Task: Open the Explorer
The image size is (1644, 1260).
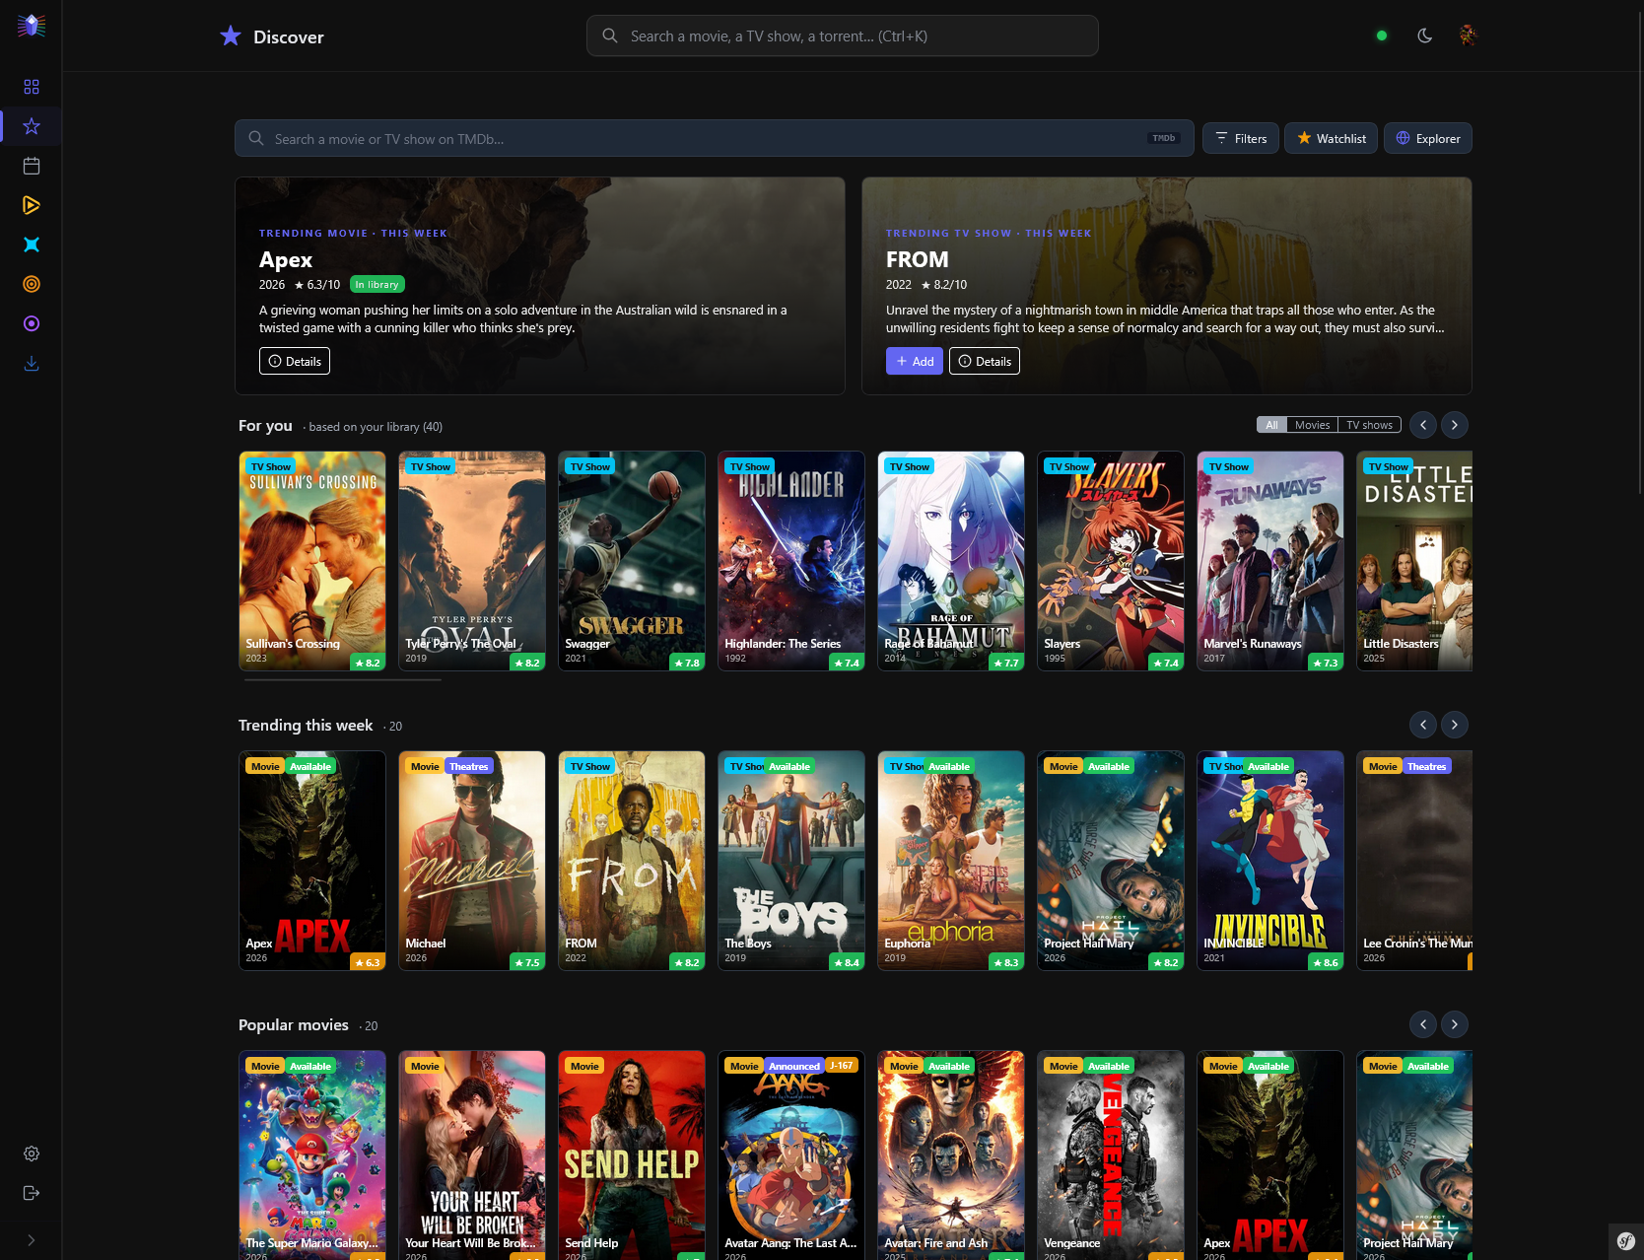Action: coord(1428,138)
